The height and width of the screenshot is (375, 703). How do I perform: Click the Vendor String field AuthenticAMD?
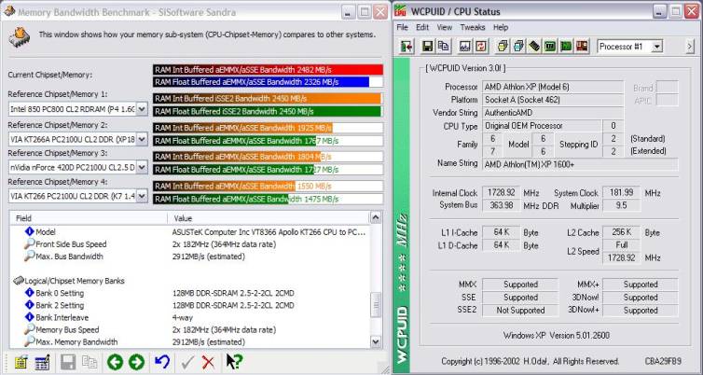click(553, 113)
